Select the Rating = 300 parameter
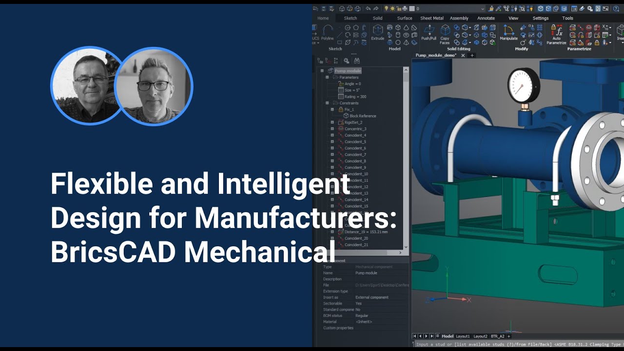 pos(355,97)
